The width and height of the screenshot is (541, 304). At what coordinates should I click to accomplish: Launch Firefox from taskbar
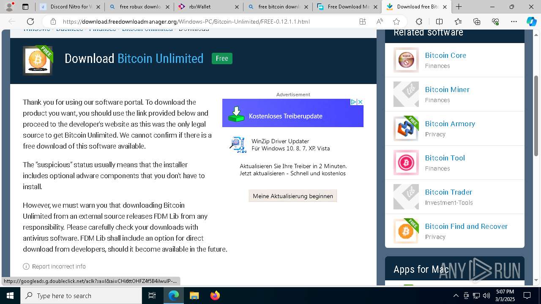tap(215, 296)
